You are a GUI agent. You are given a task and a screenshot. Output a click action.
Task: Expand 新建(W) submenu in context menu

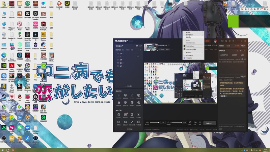click(x=193, y=52)
